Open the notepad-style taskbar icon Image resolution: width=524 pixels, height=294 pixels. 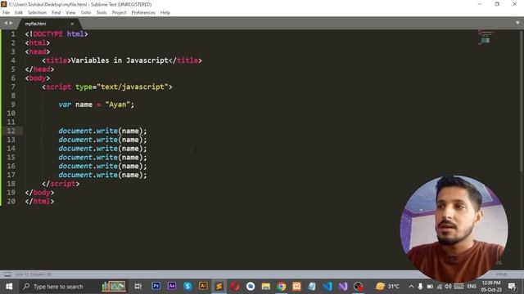pos(312,286)
